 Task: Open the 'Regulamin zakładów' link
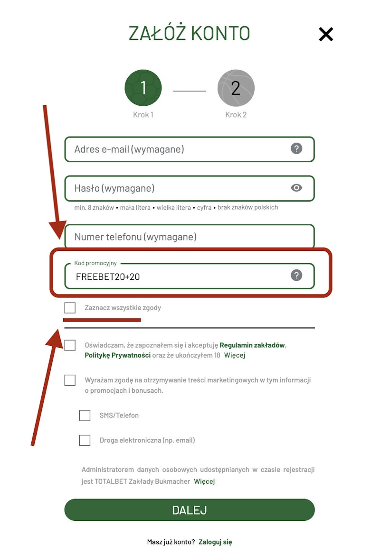(x=252, y=345)
